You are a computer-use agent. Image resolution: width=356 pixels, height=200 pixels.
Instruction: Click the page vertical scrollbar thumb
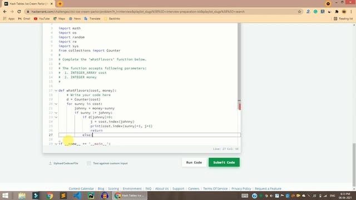click(x=354, y=164)
